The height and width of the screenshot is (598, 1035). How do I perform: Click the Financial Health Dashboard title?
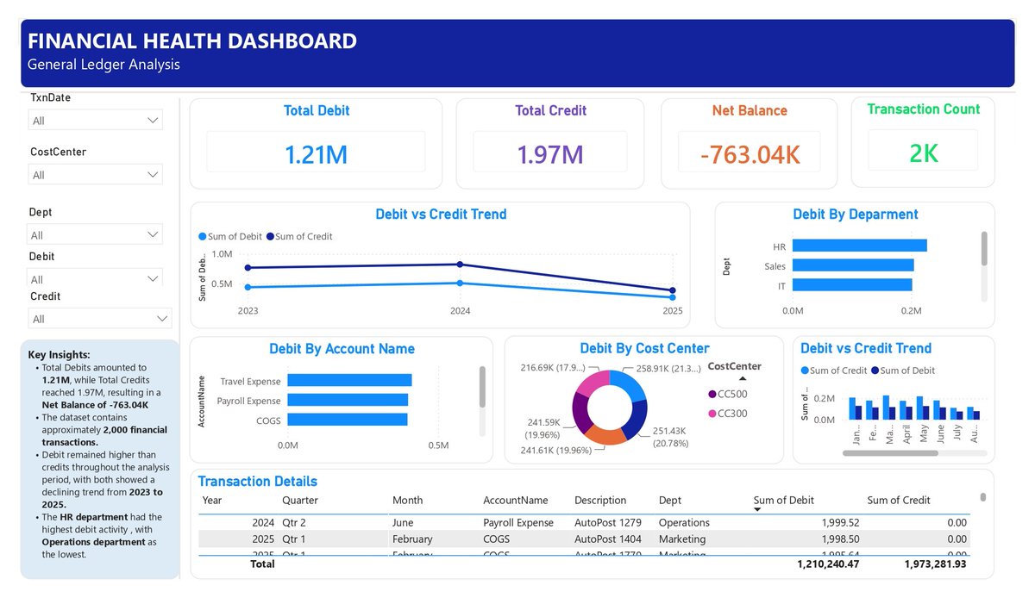[x=192, y=40]
